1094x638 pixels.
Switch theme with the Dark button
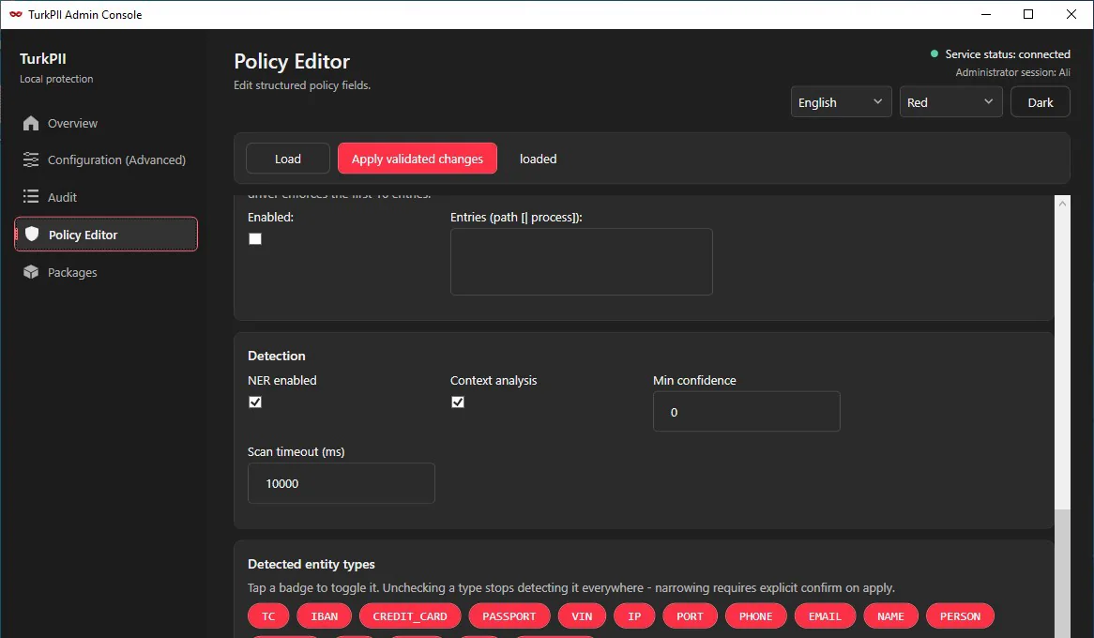[x=1040, y=102]
